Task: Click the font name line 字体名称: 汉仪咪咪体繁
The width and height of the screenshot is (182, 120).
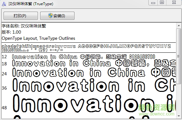Action: (x=24, y=26)
